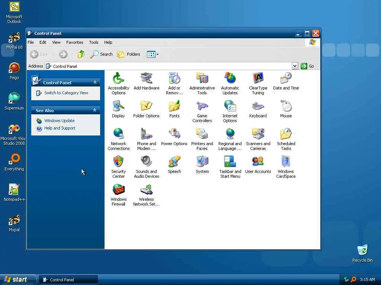Click the system tray clock

point(367,279)
